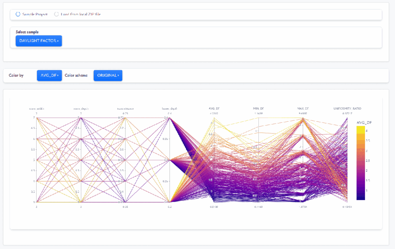Click the AVG_DF colorbar title

pos(364,122)
